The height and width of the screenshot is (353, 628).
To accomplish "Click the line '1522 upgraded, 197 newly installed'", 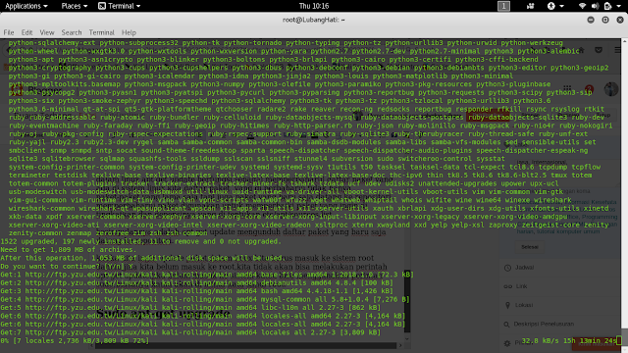I will (x=141, y=241).
